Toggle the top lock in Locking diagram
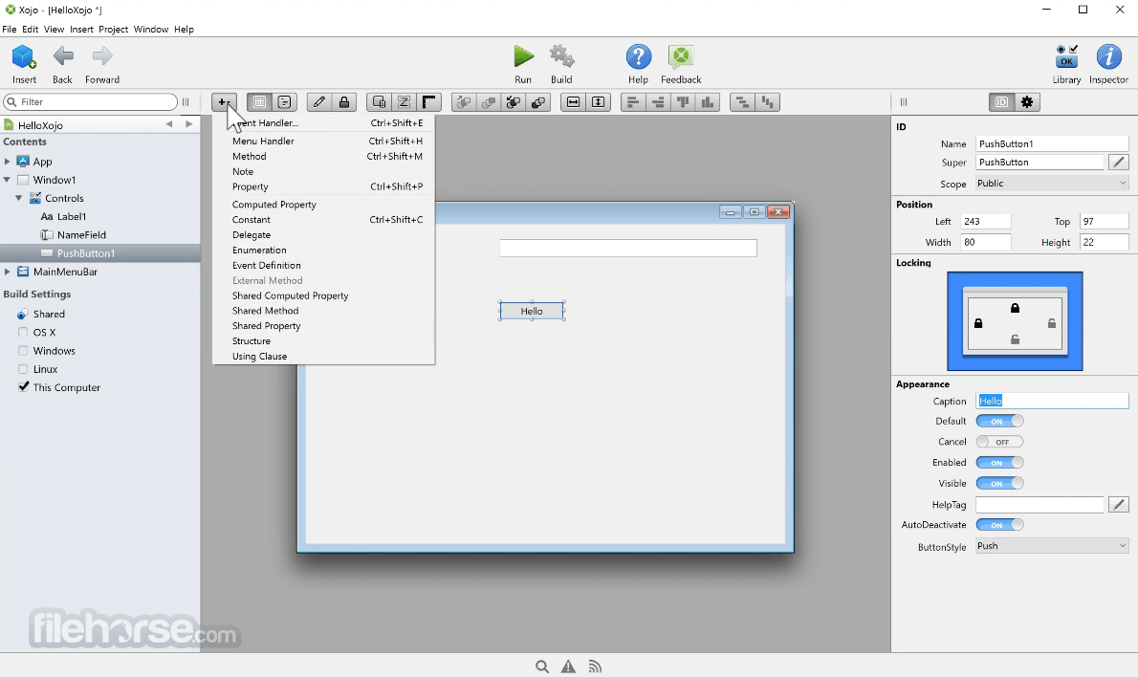The image size is (1138, 677). click(1015, 309)
